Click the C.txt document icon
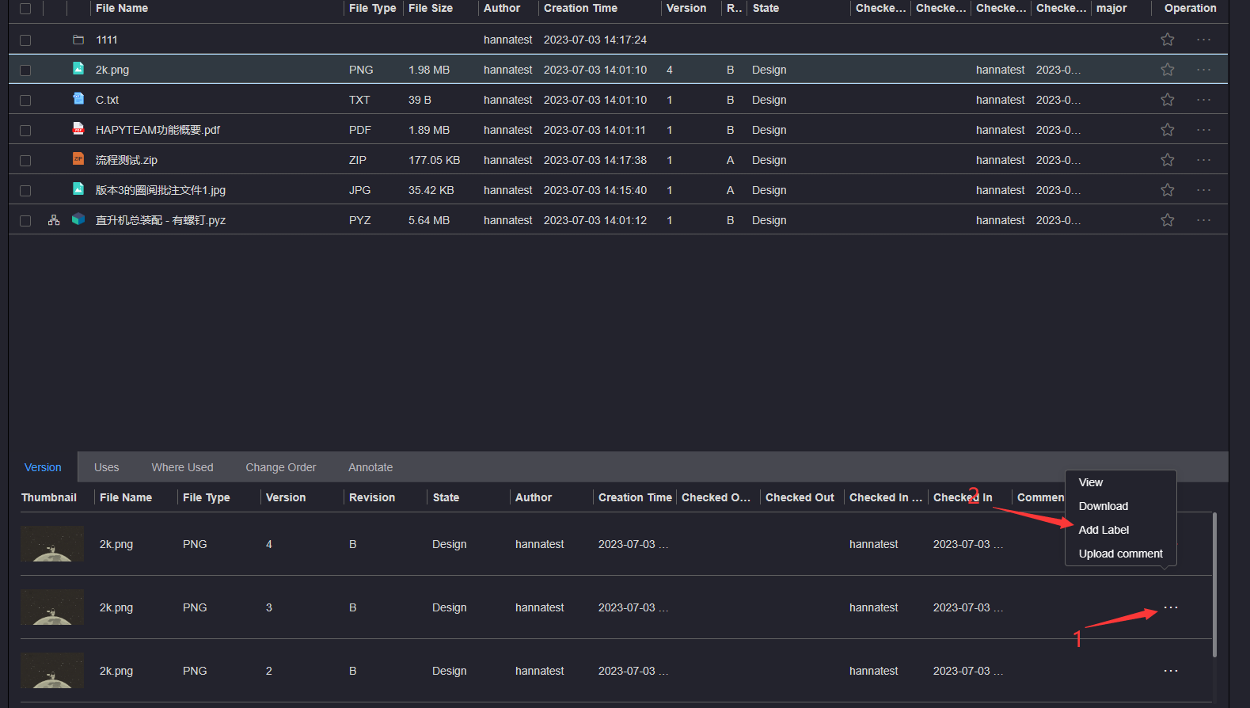Image resolution: width=1250 pixels, height=708 pixels. coord(78,99)
